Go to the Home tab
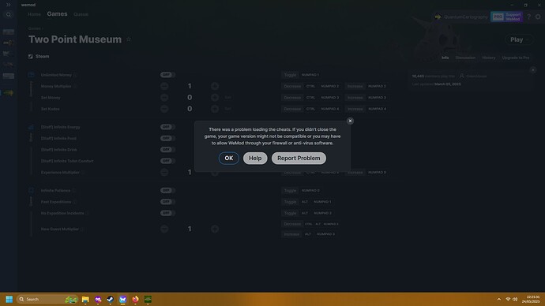Image resolution: width=545 pixels, height=306 pixels. pos(34,14)
